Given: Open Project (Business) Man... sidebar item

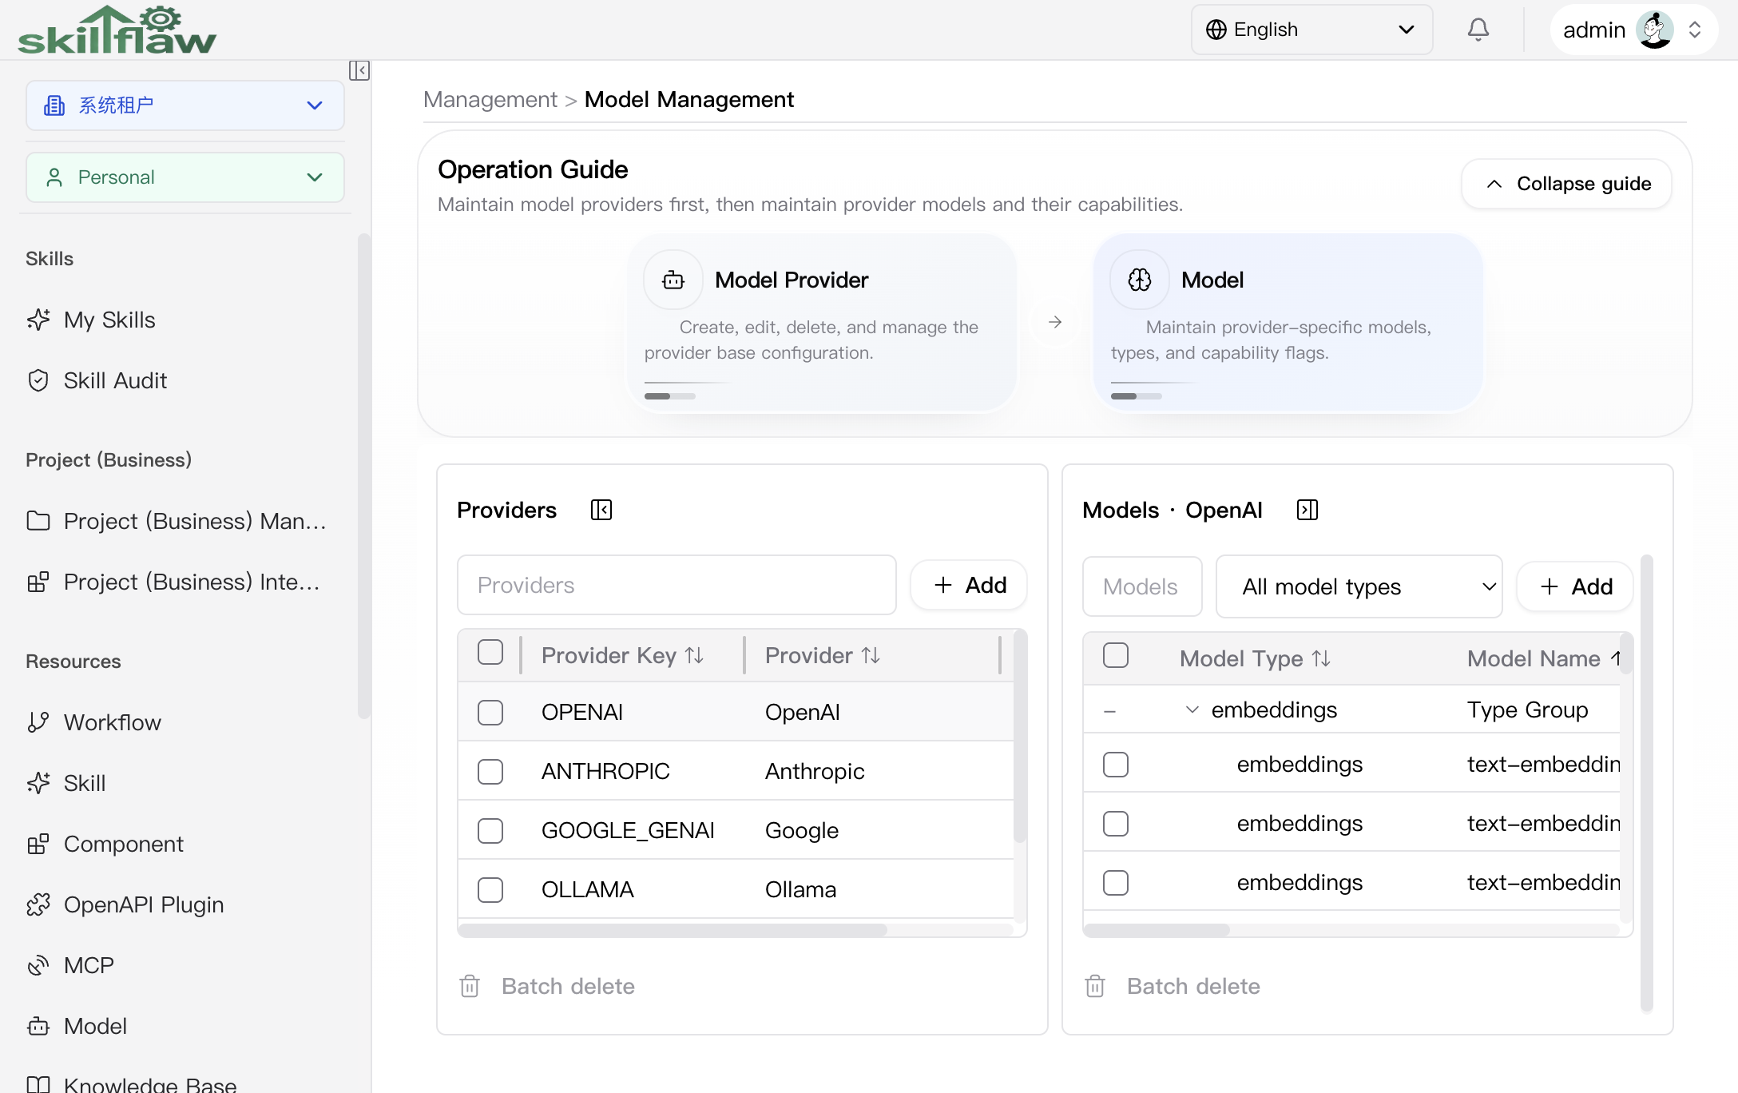Looking at the screenshot, I should tap(195, 521).
